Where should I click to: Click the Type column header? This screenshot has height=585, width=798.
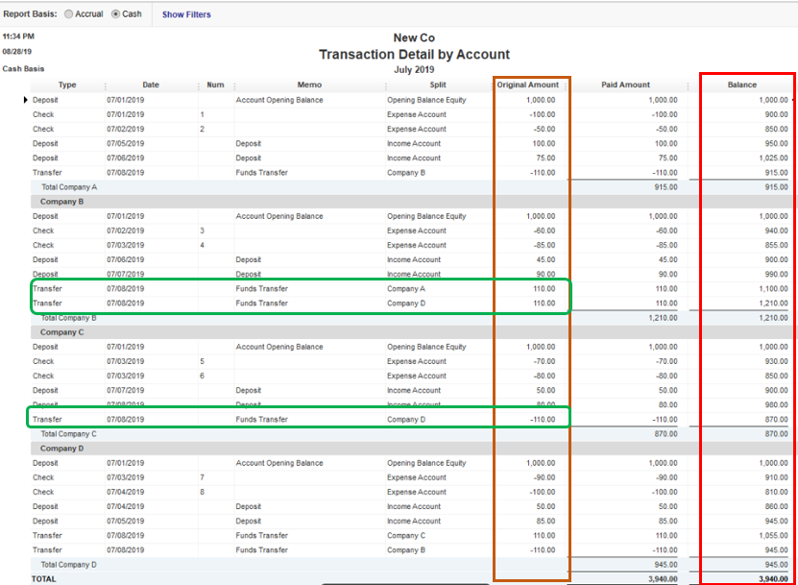(x=67, y=85)
